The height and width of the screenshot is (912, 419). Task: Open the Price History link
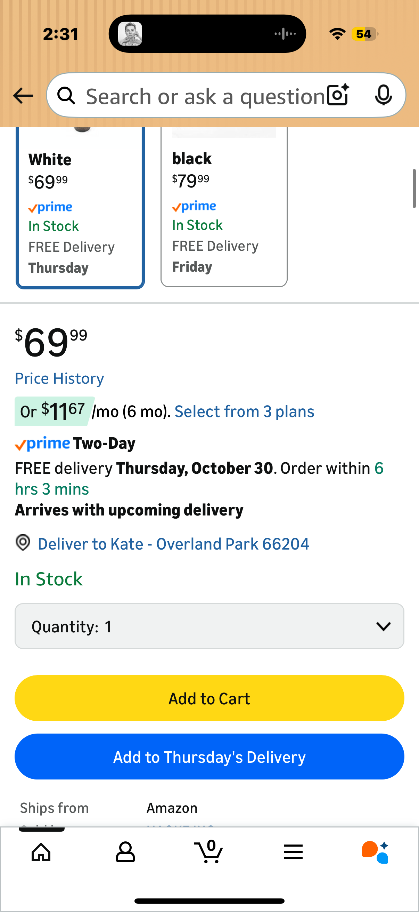[x=59, y=378]
